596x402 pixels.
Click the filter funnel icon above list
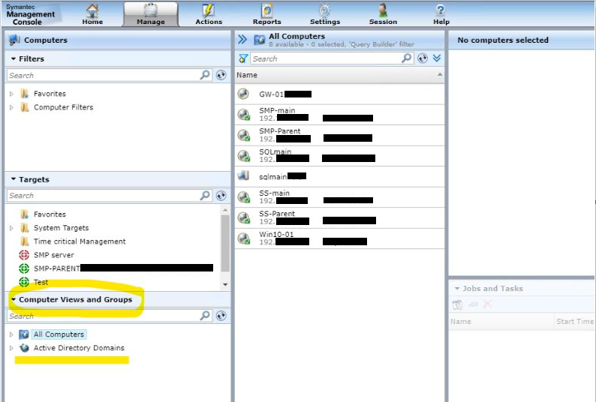(x=242, y=58)
